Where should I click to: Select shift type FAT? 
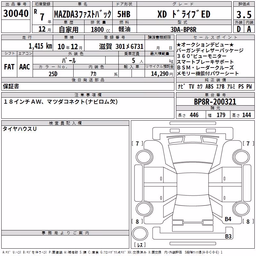9,67
